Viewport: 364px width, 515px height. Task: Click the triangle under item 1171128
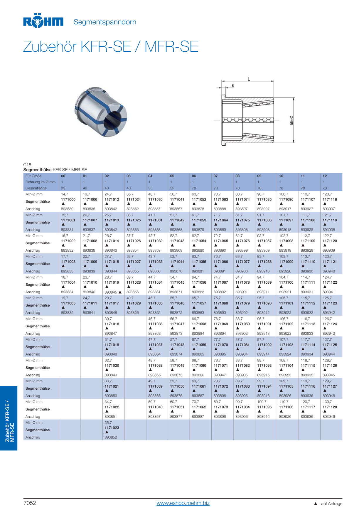pos(325,411)
